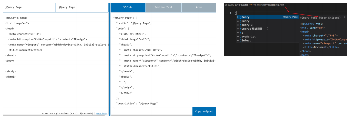Image resolution: width=350 pixels, height=118 pixels.
Task: Click breadcrumb folder 06-jQuery-选择器和过滤器
Action: tap(236, 5)
